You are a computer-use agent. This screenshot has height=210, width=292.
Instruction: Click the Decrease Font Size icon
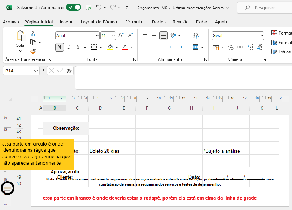pos(131,35)
